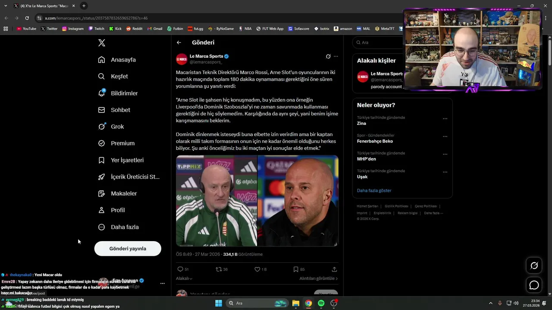Viewport: 552px width, 310px height.
Task: Open more options for Uşak trend
Action: click(x=445, y=172)
